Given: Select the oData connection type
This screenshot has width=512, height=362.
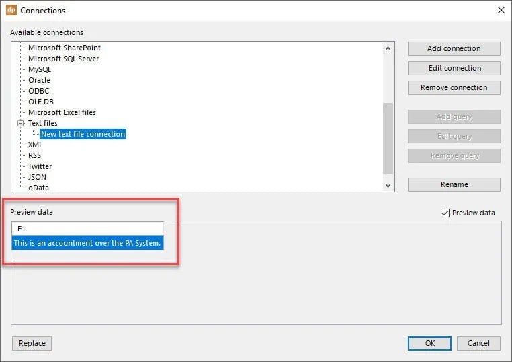Looking at the screenshot, I should coord(38,188).
